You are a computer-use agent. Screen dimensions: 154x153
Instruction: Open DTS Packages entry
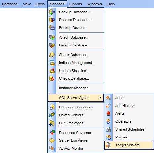tap(76, 123)
